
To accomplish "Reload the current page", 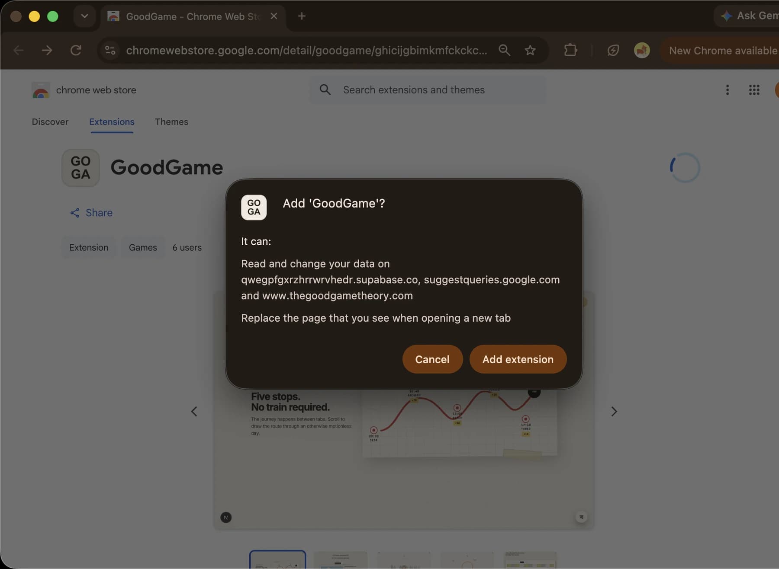I will pyautogui.click(x=76, y=51).
